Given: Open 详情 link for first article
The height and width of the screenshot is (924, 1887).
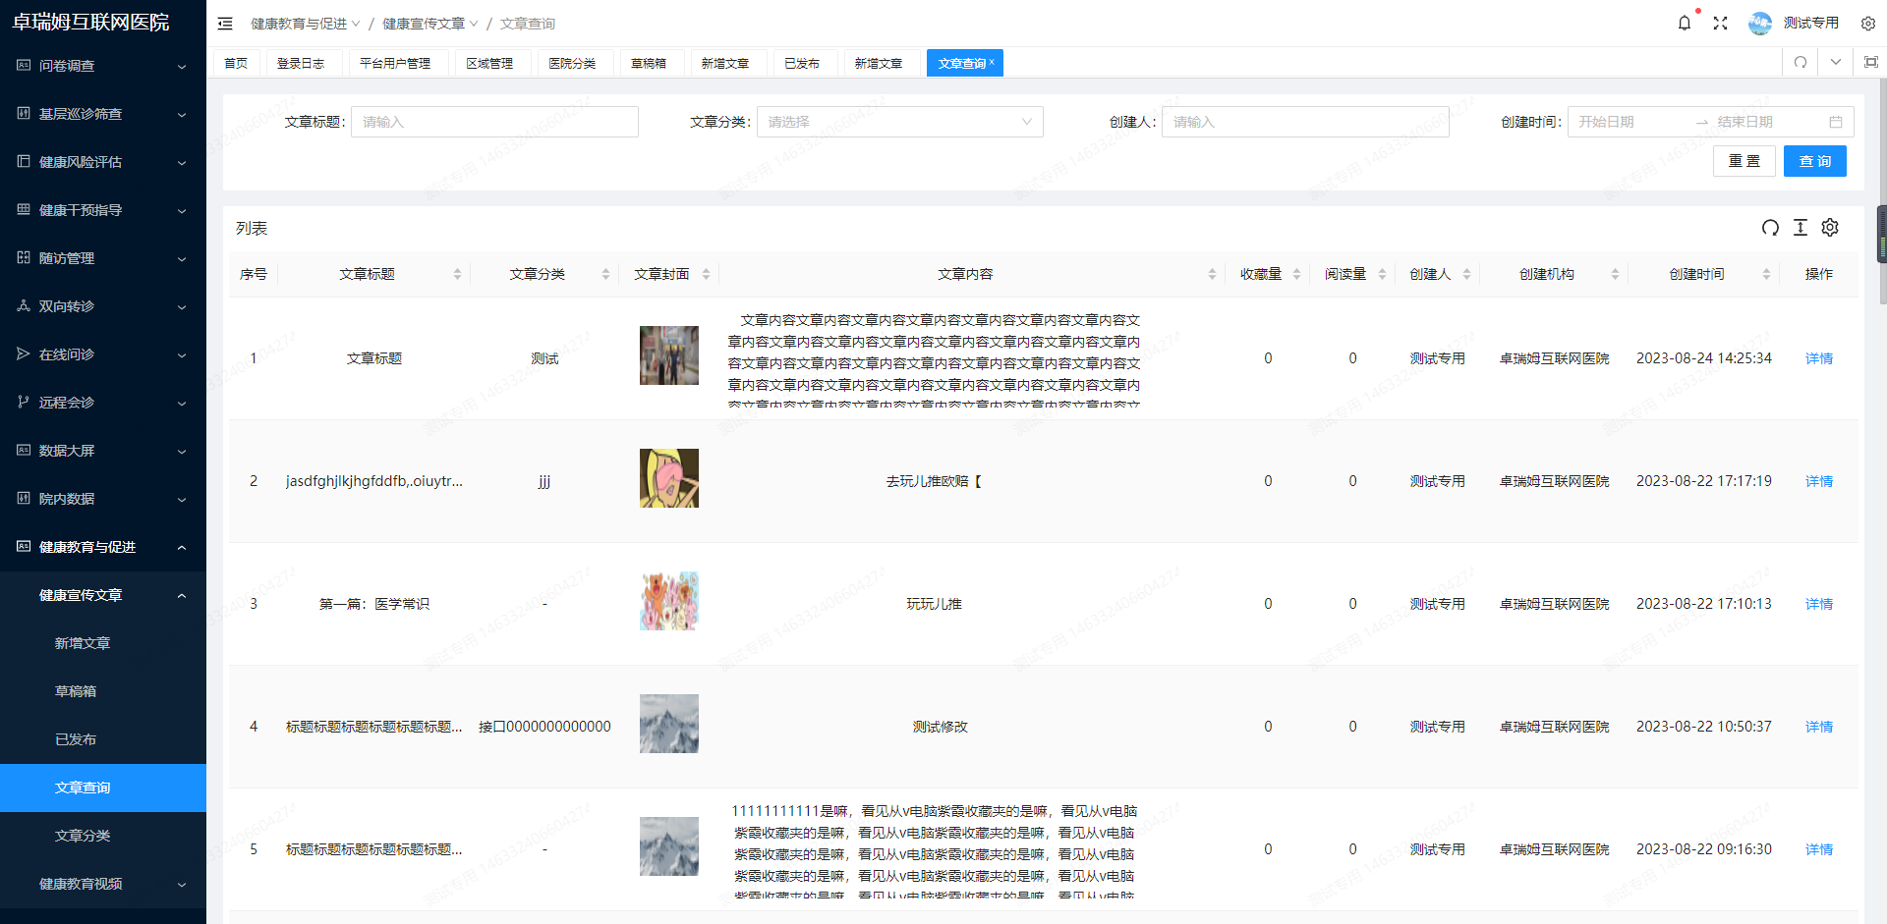Looking at the screenshot, I should [x=1818, y=358].
